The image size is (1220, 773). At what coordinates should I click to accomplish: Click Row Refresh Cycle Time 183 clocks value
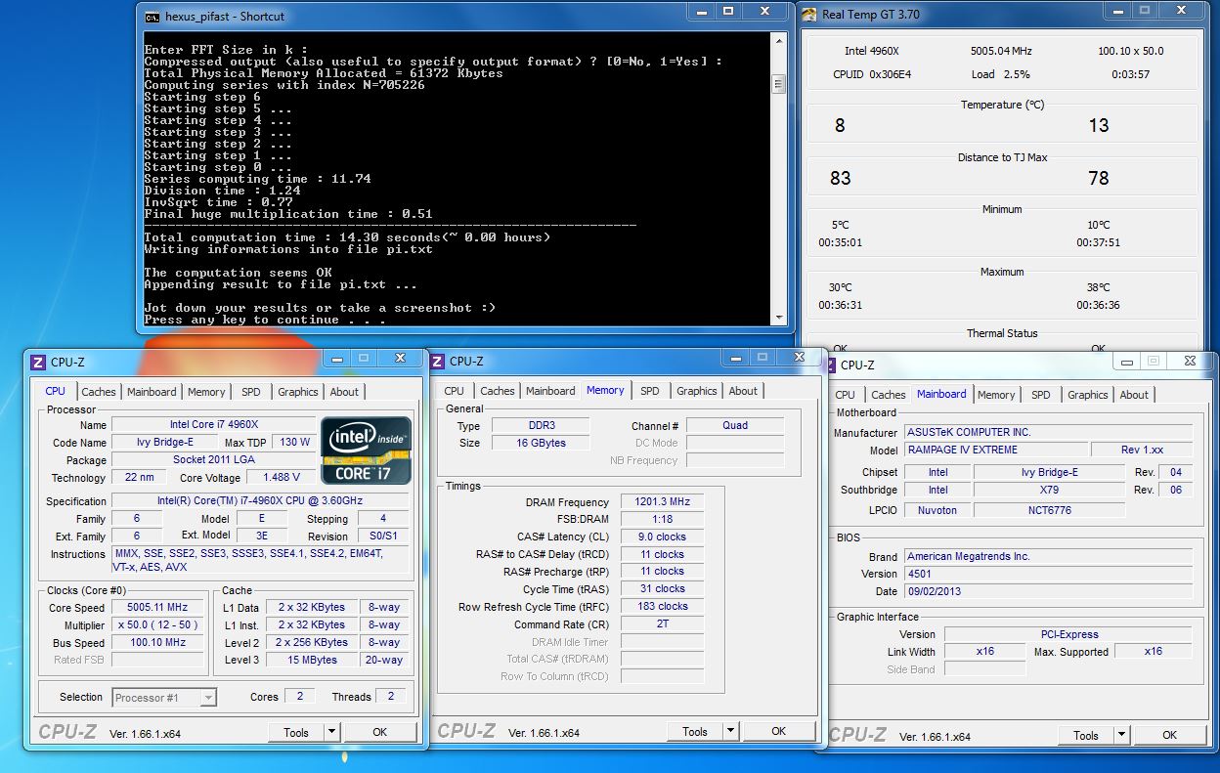[662, 606]
